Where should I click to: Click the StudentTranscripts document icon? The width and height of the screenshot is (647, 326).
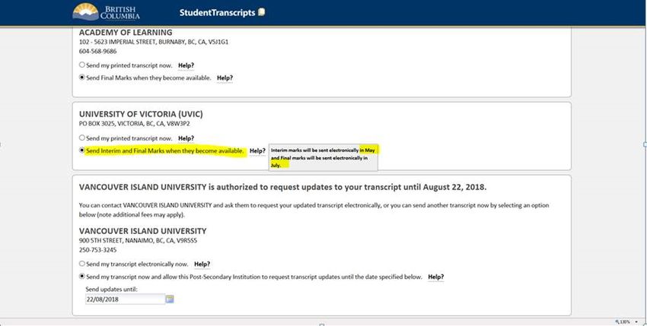[x=262, y=12]
